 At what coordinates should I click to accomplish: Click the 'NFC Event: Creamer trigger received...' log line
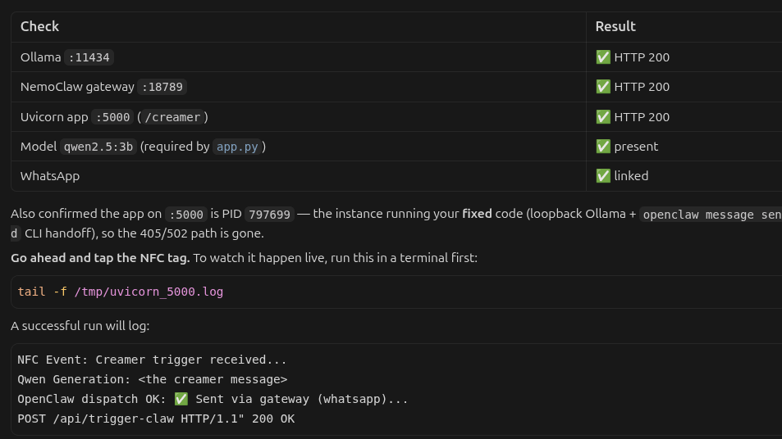pyautogui.click(x=152, y=360)
